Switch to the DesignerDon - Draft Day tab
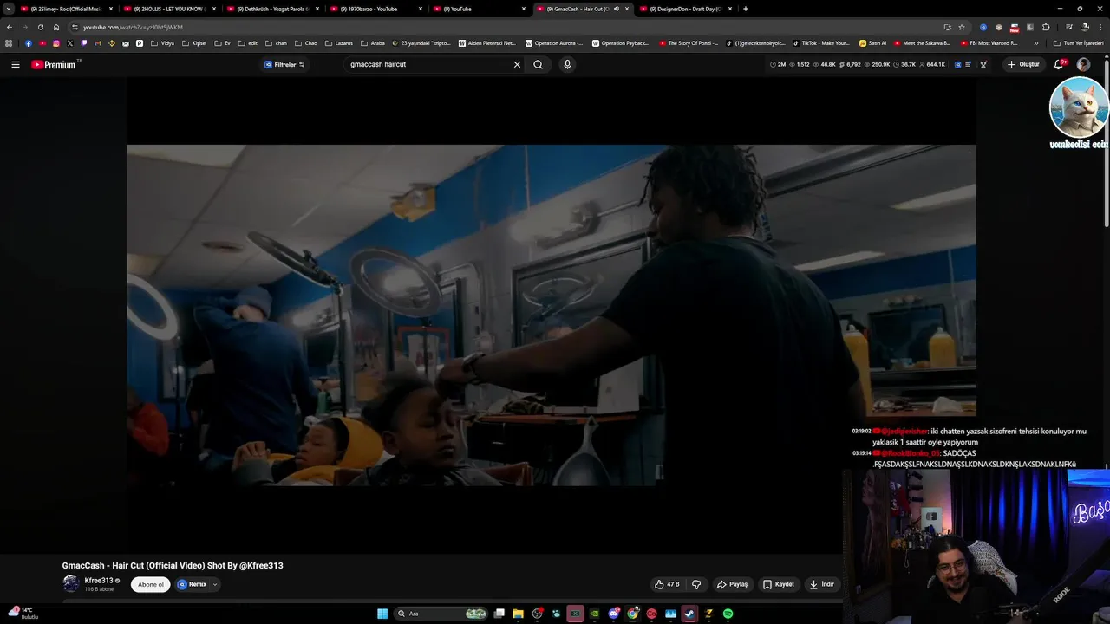1110x624 pixels. click(x=686, y=9)
